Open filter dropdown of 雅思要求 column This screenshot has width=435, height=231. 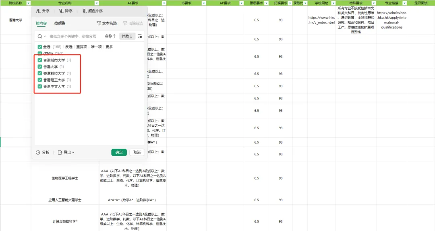click(266, 3)
